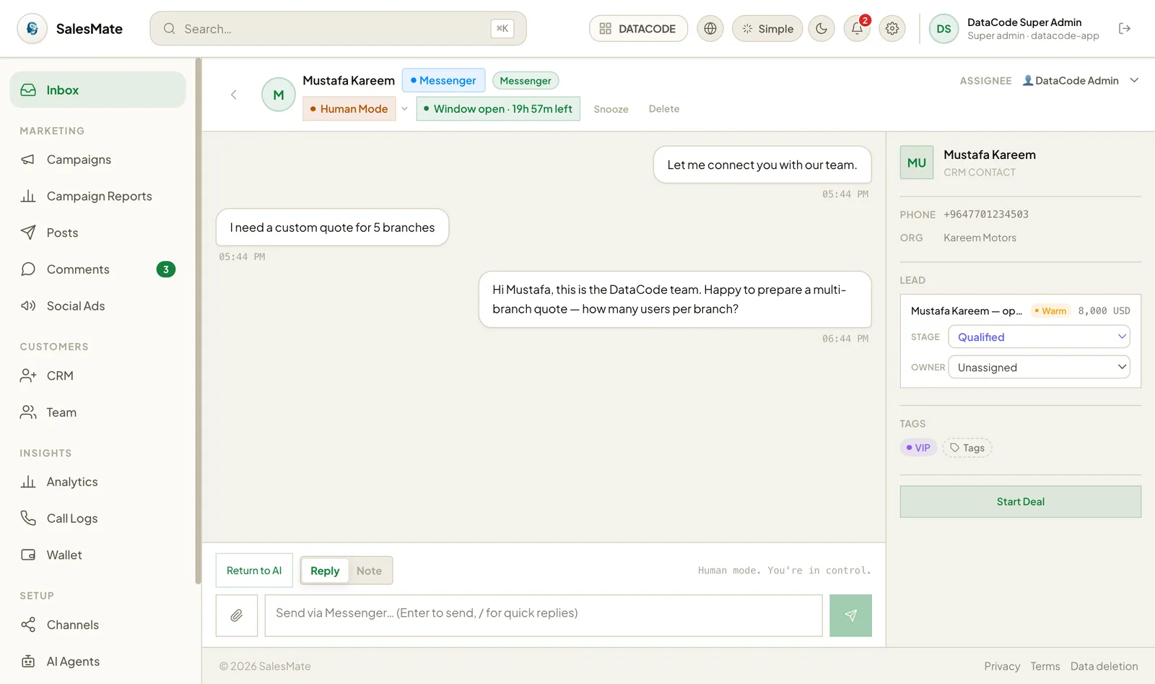Click the Call Logs phone icon

click(x=28, y=519)
